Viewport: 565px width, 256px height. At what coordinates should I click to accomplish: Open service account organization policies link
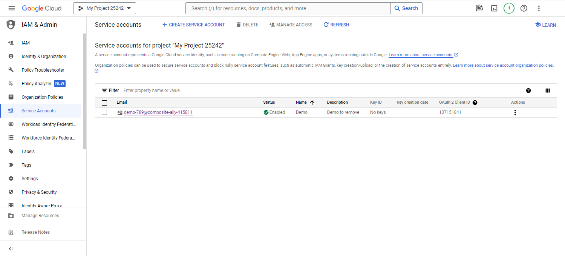pos(503,66)
